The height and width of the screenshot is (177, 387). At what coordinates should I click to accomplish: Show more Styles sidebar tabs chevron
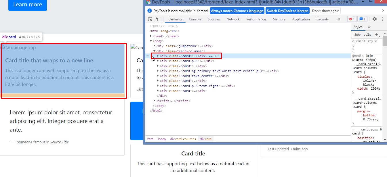(x=369, y=27)
